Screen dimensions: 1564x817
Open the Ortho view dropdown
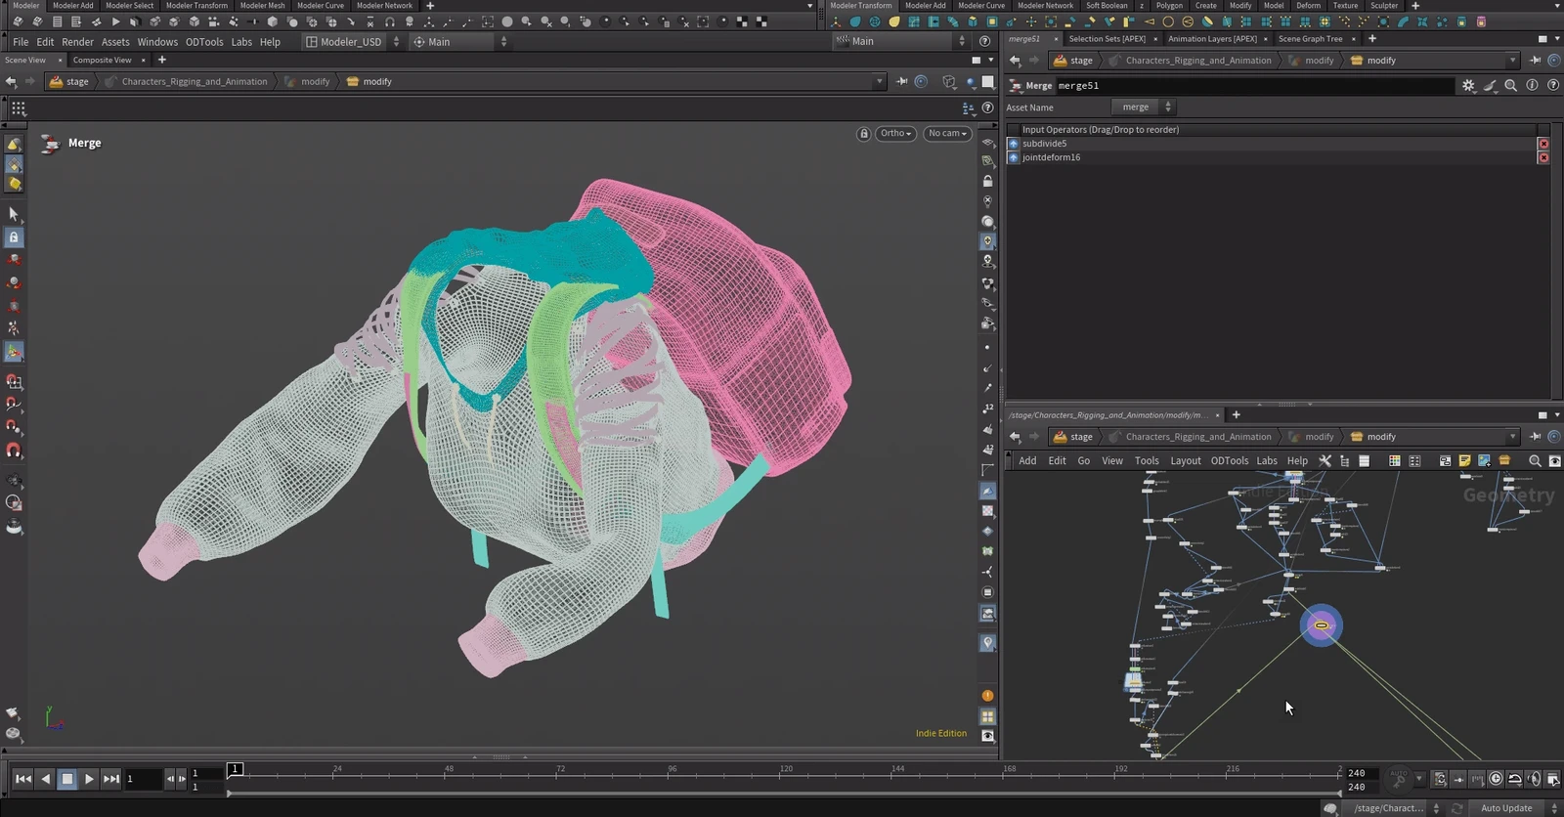[x=895, y=134]
